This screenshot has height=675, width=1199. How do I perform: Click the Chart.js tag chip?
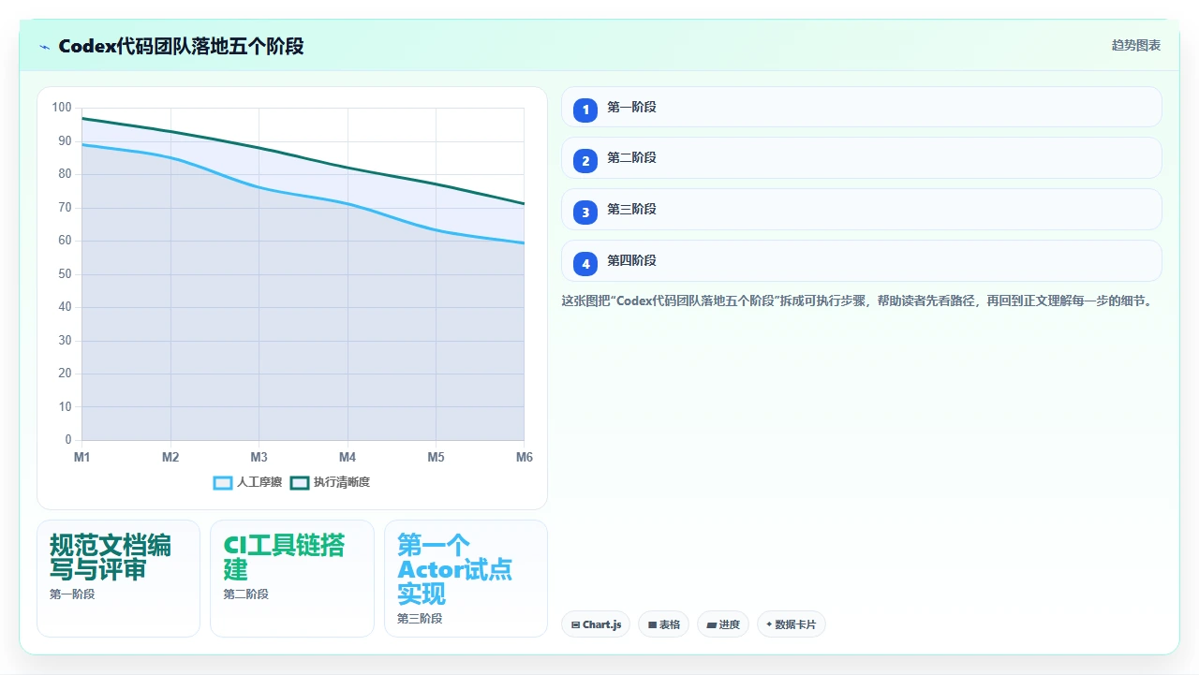click(x=596, y=624)
